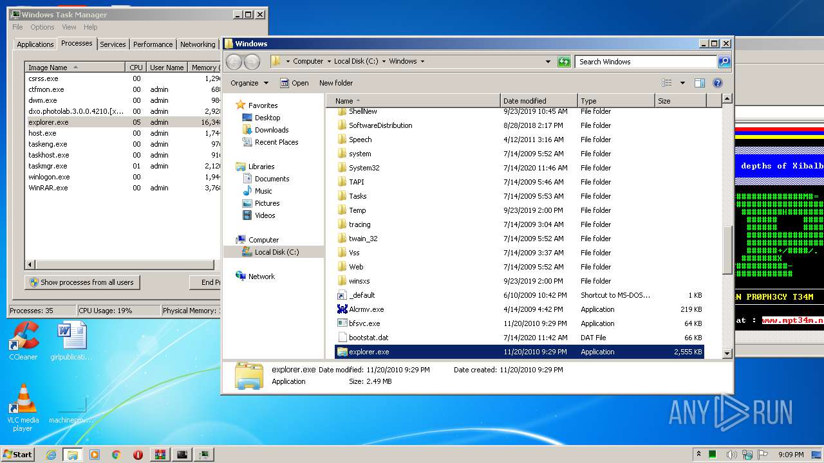824x463 pixels.
Task: Open Task Manager Options menu
Action: 42,27
